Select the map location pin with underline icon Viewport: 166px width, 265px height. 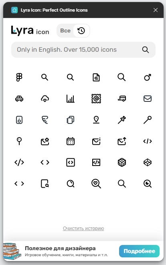pos(96,120)
